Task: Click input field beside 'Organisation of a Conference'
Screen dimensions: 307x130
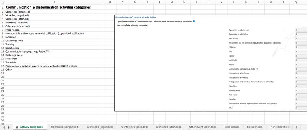Action: coord(301,30)
